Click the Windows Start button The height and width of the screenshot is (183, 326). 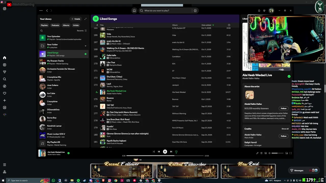point(3,180)
